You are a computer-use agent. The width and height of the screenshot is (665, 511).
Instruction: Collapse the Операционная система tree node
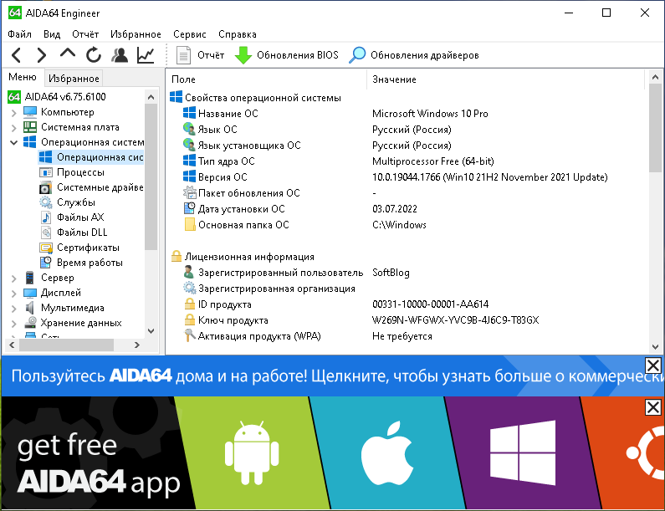13,142
